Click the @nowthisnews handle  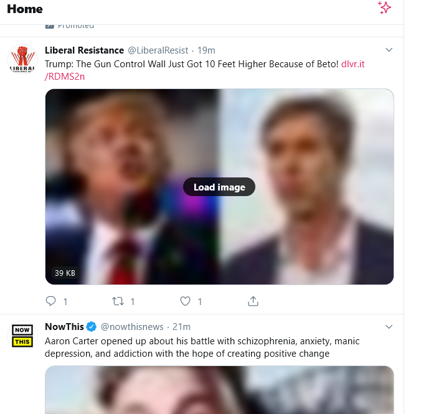pyautogui.click(x=132, y=327)
